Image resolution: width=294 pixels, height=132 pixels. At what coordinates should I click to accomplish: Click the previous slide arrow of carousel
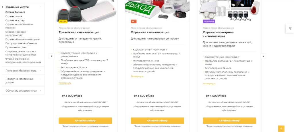52,56
